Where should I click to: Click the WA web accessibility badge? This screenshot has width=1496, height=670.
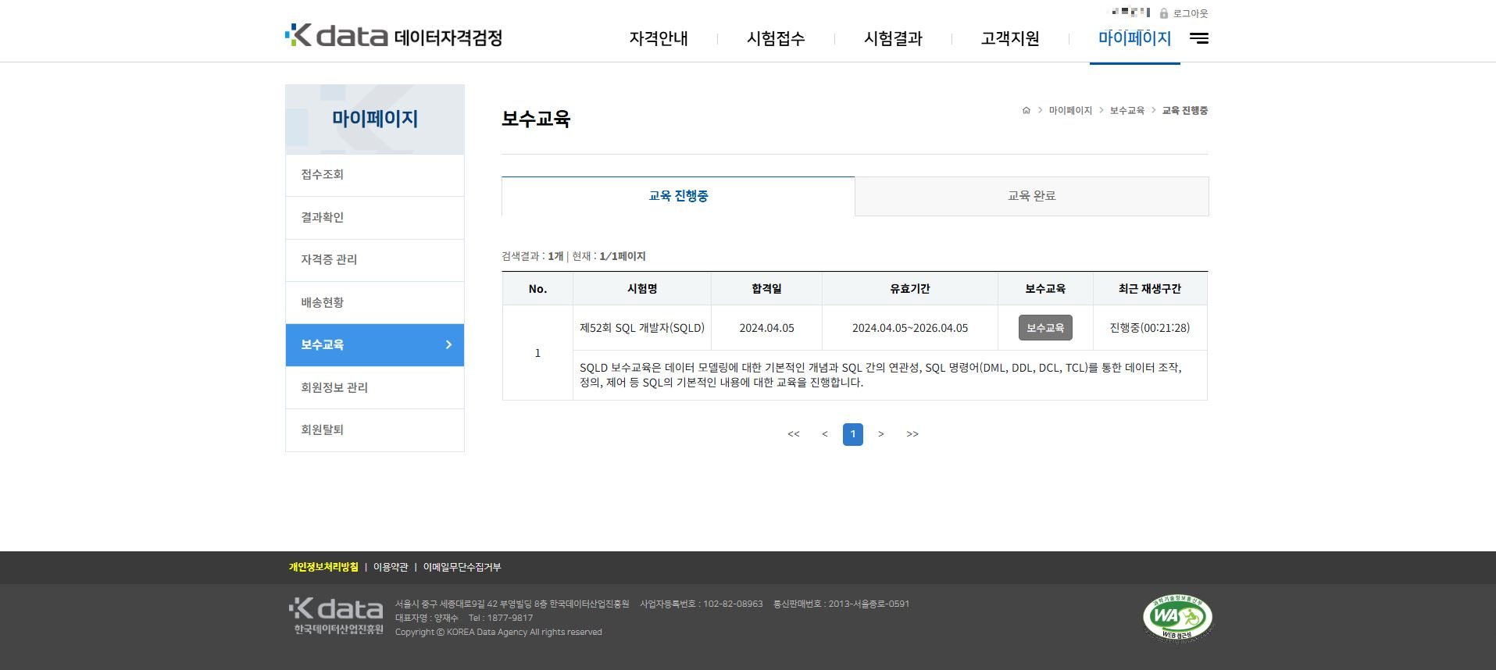(x=1177, y=617)
